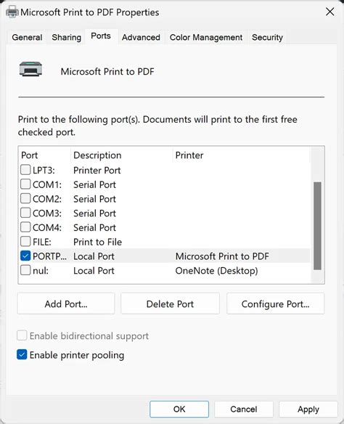The image size is (344, 424).
Task: Open Configure Port... settings
Action: tap(275, 303)
